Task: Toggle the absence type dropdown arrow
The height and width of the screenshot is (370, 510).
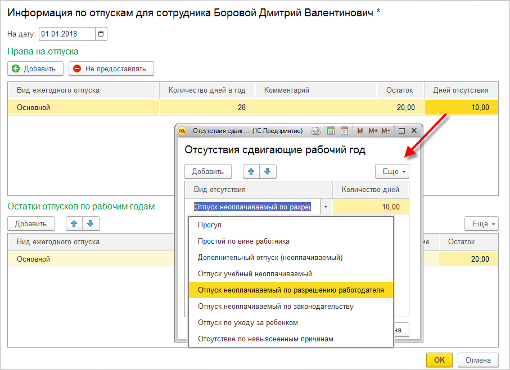Action: click(x=326, y=207)
